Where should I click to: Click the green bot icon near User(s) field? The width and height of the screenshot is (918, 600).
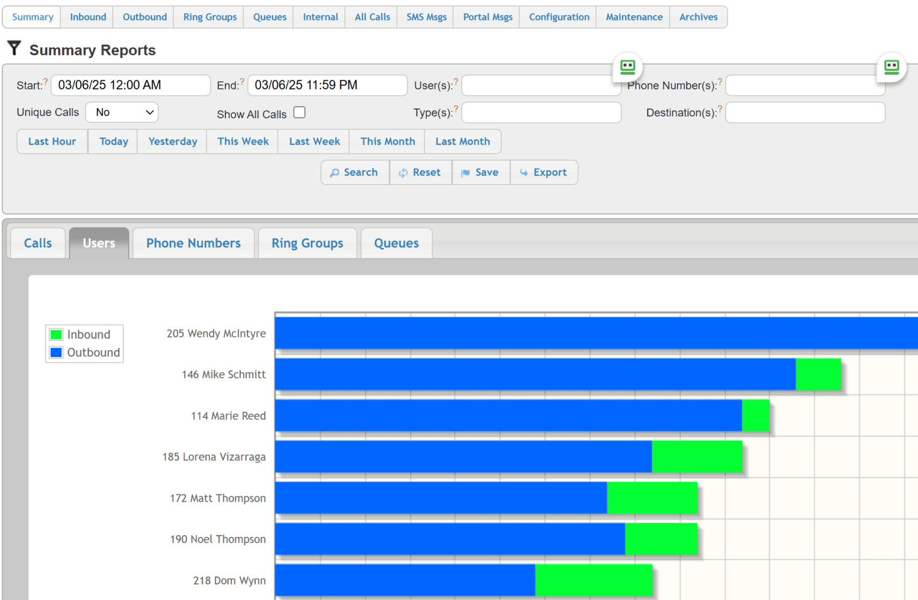point(628,67)
